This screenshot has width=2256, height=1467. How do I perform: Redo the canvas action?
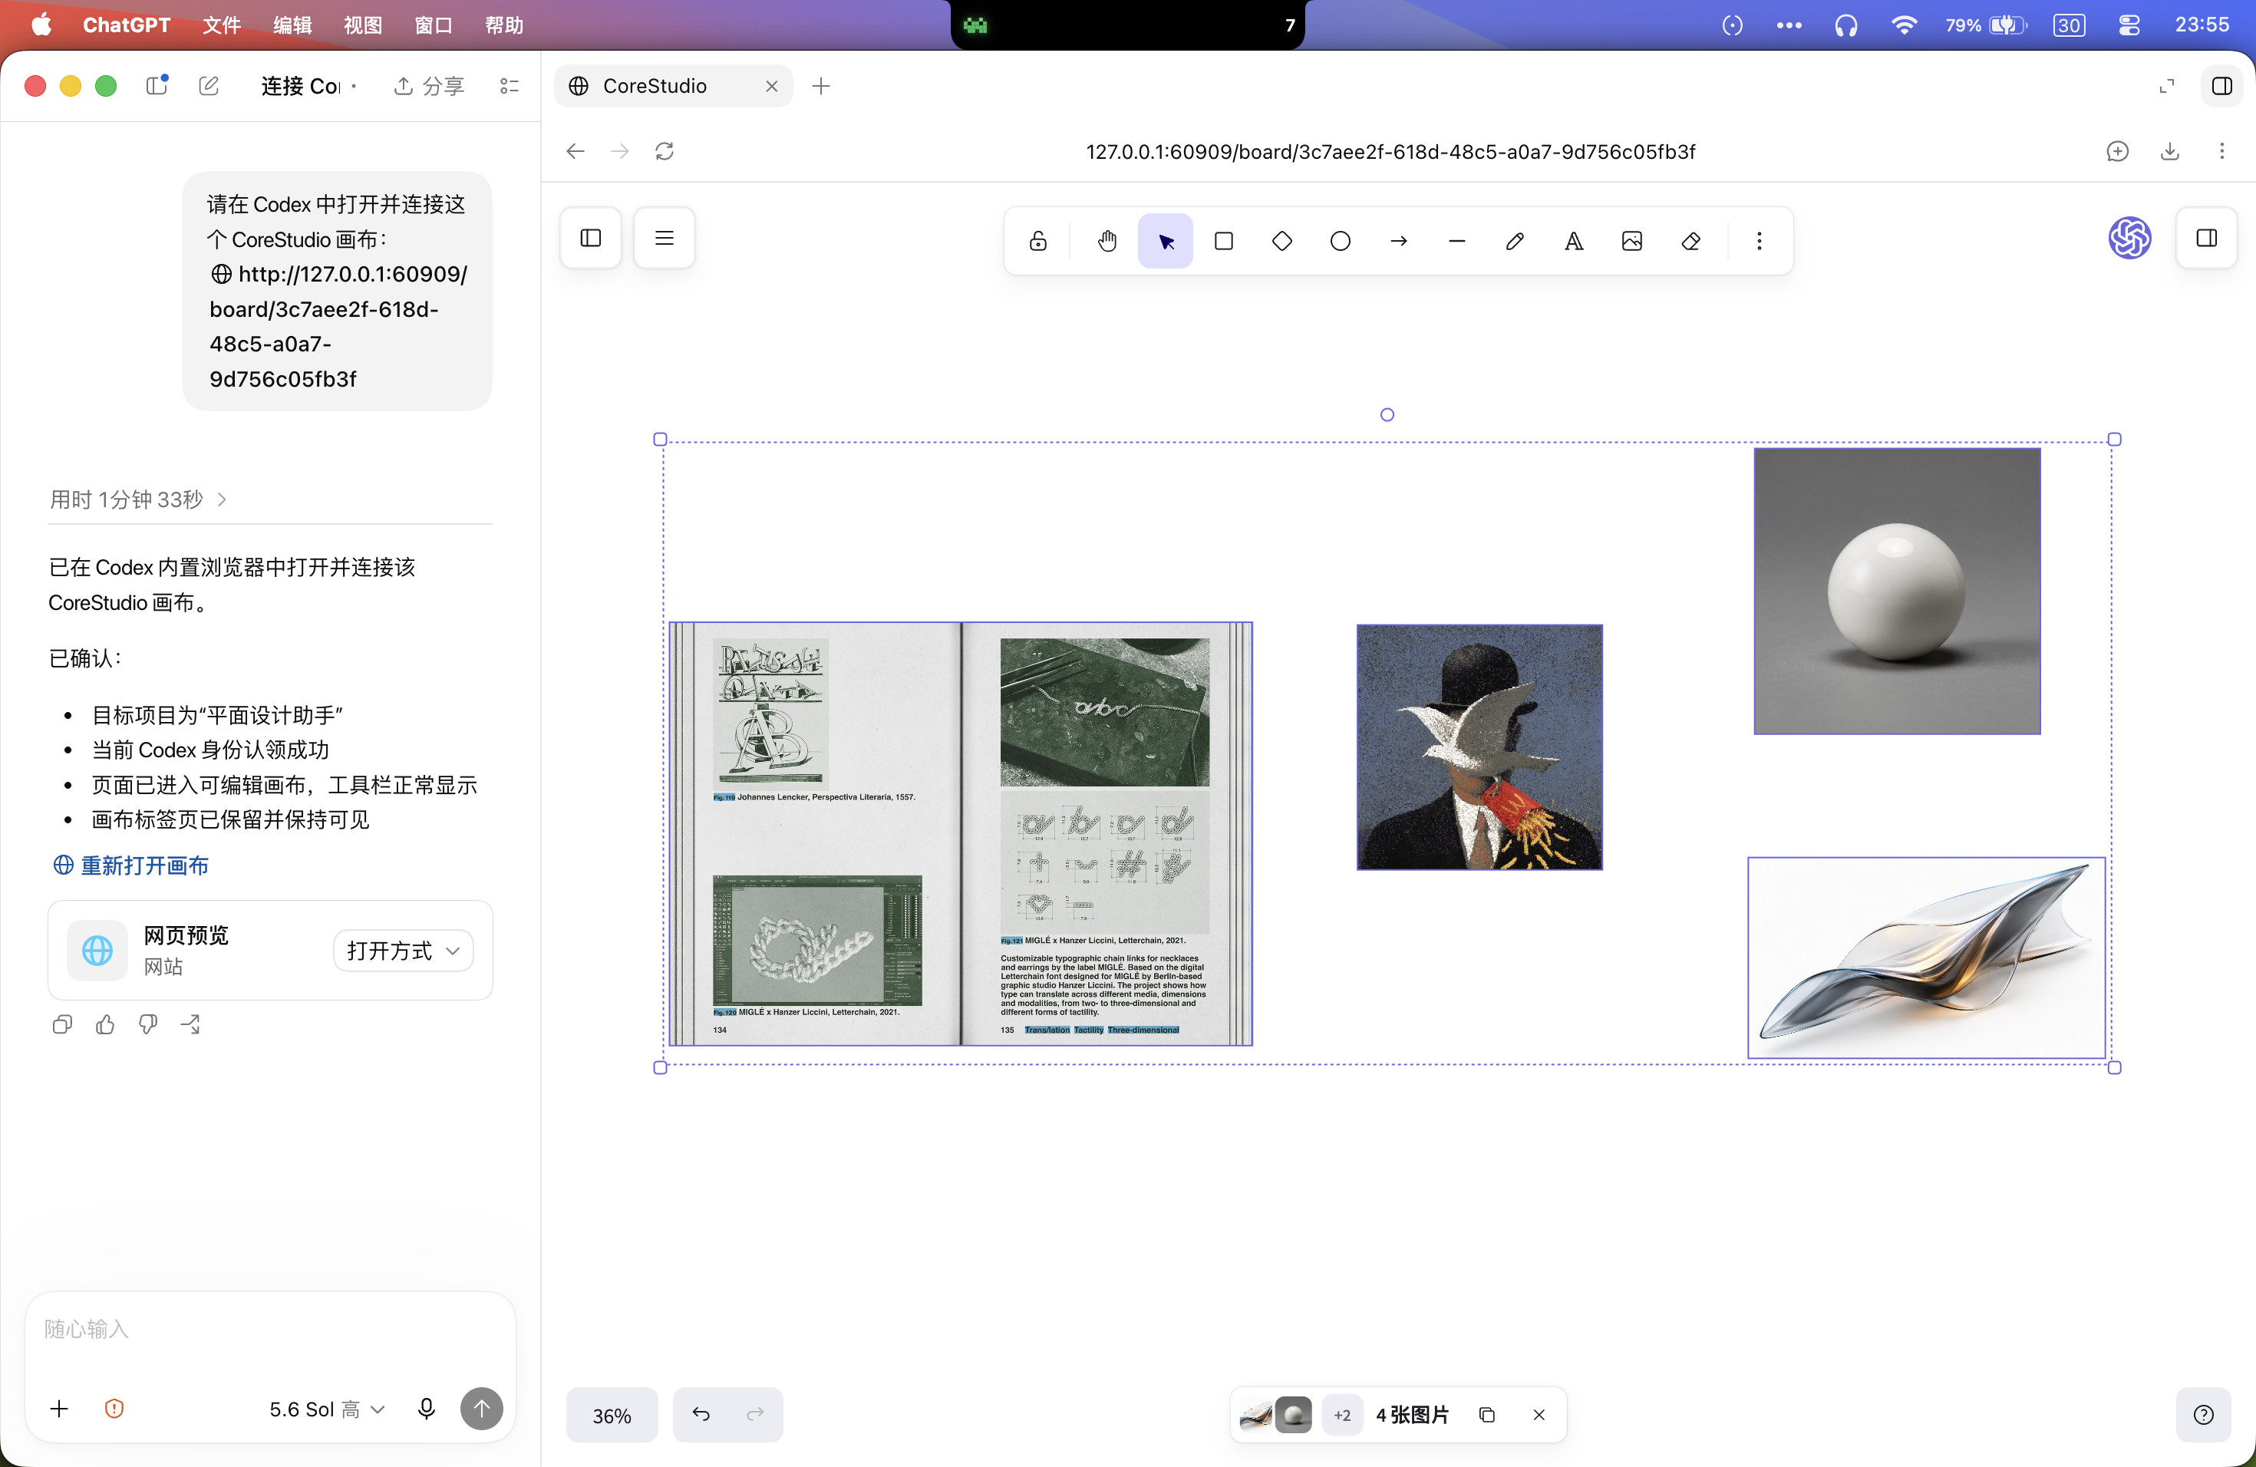[756, 1415]
